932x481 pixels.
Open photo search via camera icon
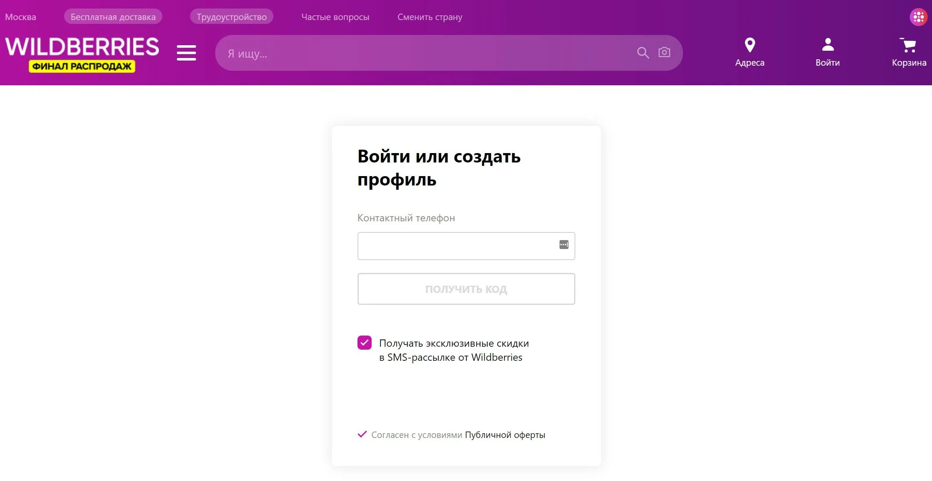pyautogui.click(x=664, y=52)
